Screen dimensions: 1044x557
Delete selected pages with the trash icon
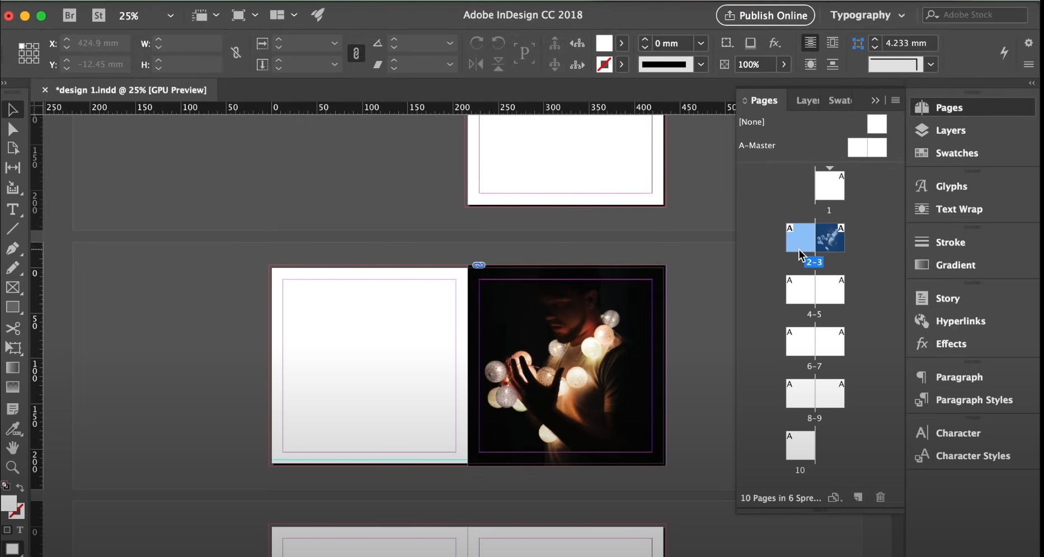click(x=881, y=497)
